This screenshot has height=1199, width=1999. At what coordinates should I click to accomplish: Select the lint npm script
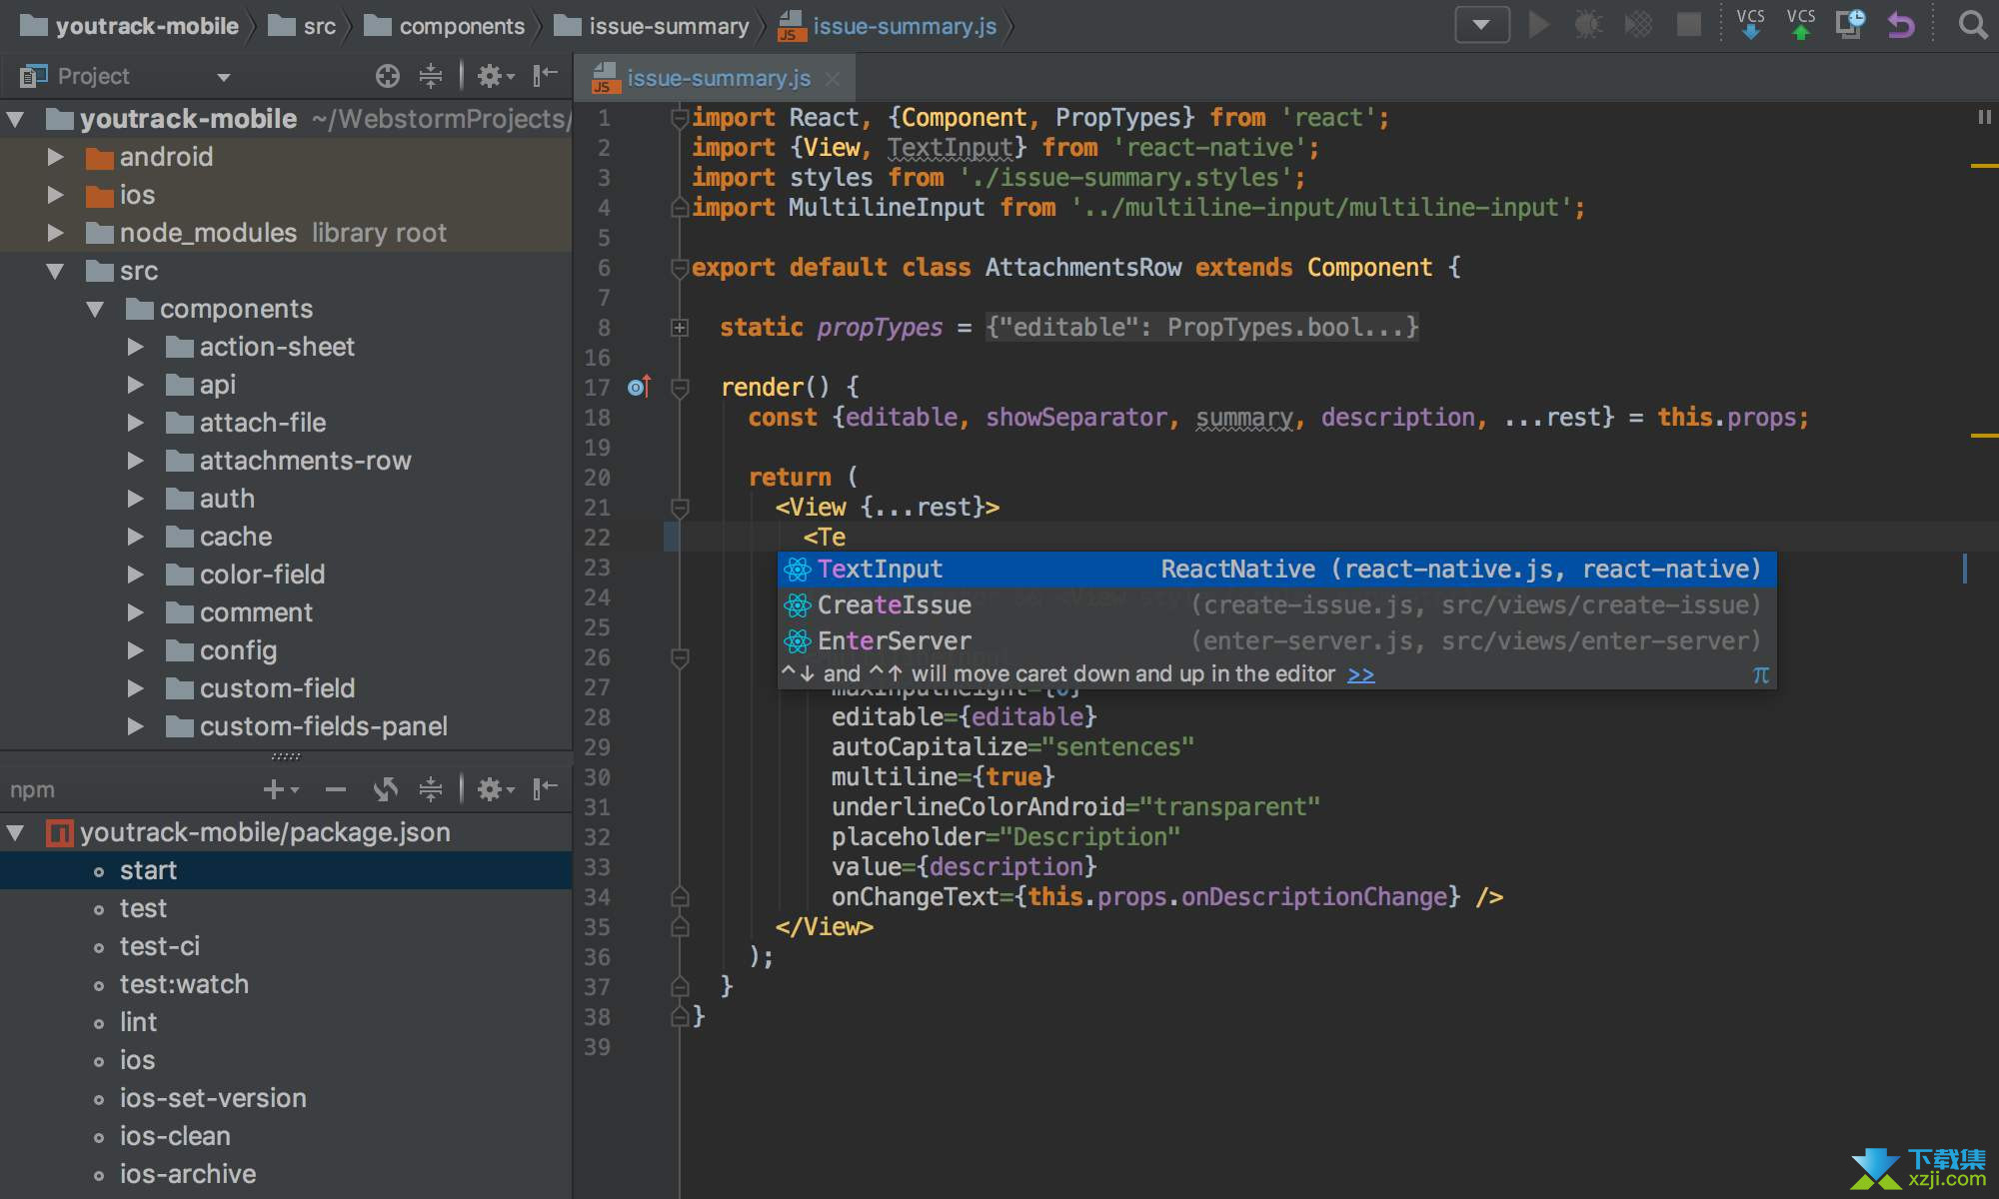point(286,1022)
